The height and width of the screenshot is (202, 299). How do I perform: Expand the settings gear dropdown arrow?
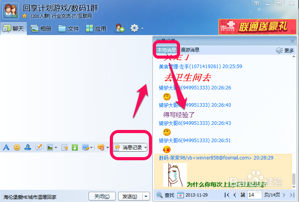(143, 29)
